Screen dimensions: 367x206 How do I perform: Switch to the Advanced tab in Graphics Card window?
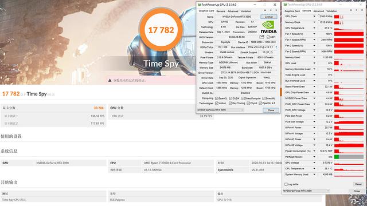pyautogui.click(x=233, y=11)
